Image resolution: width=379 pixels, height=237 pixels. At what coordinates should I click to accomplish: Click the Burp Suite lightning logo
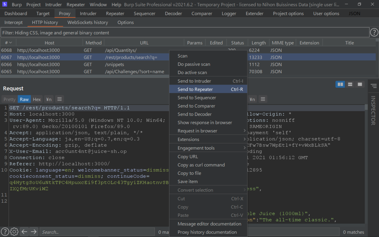[5, 4]
